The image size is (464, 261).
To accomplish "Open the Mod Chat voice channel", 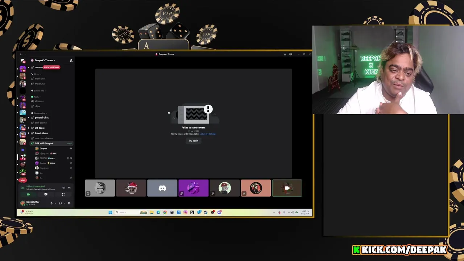I will point(40,84).
